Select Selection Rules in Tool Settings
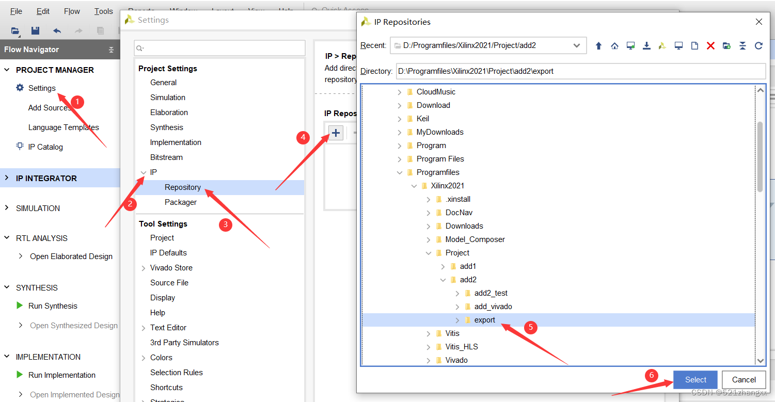 [x=176, y=373]
